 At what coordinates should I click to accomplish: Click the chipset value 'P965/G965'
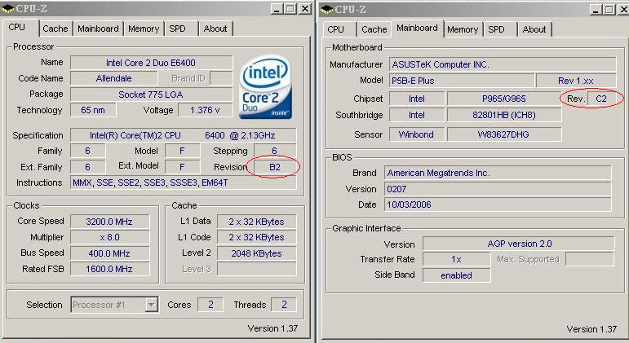pyautogui.click(x=504, y=99)
